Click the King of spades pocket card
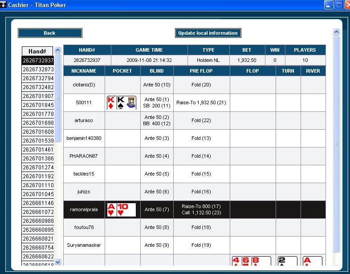The width and height of the screenshot is (350, 274). tap(126, 103)
